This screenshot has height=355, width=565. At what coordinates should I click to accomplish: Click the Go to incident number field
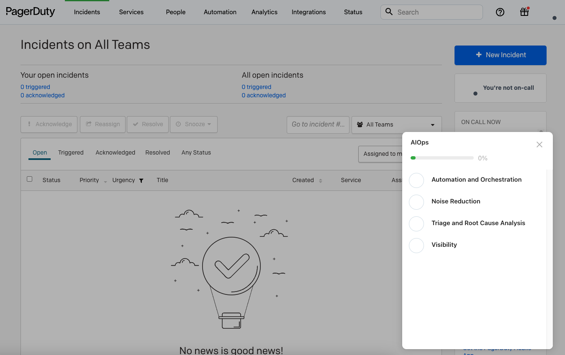(318, 124)
